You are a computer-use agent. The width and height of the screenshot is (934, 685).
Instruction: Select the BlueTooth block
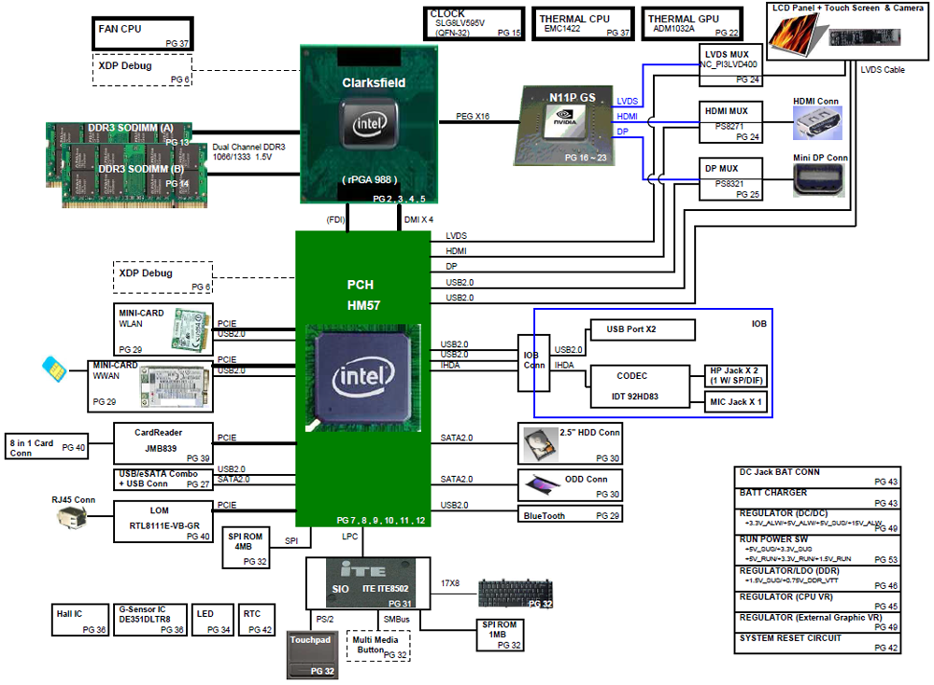(570, 514)
